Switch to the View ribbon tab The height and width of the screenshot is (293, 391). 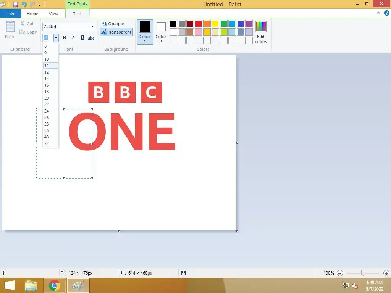pyautogui.click(x=53, y=14)
